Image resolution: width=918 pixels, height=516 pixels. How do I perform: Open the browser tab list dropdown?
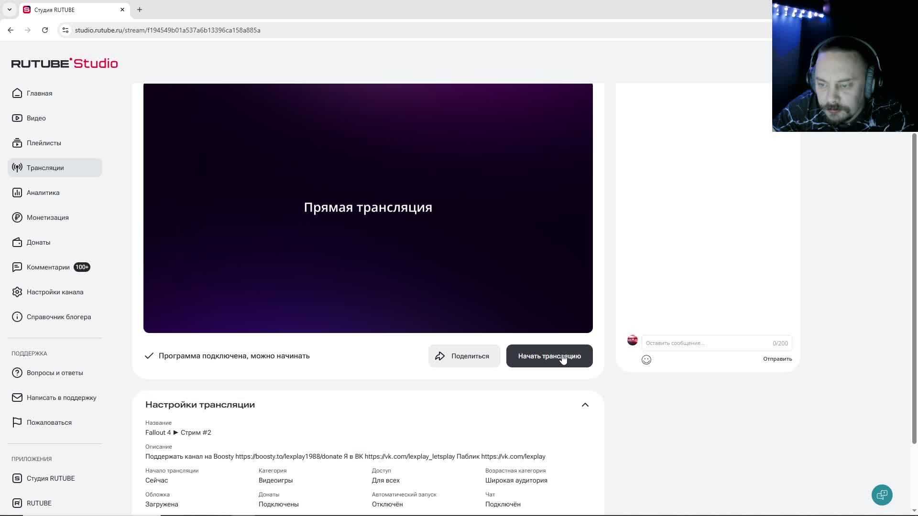pos(10,10)
